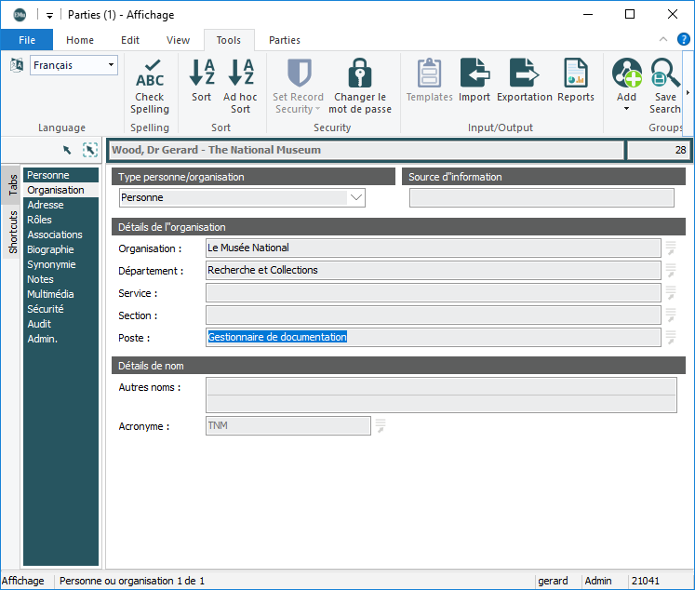The image size is (695, 590).
Task: Open the Add group dropdown arrow
Action: [x=626, y=109]
